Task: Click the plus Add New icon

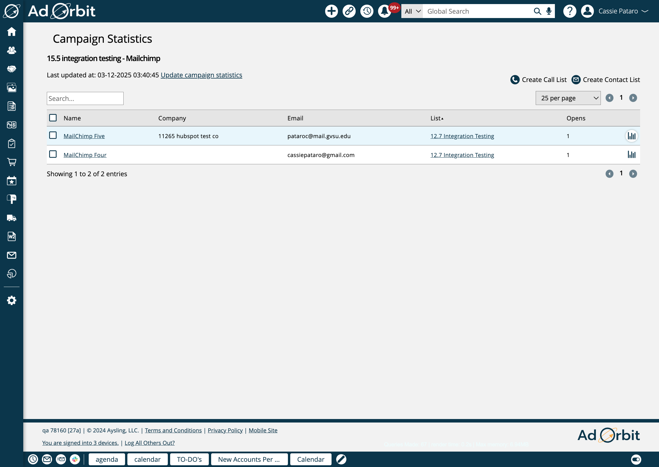Action: pyautogui.click(x=331, y=11)
